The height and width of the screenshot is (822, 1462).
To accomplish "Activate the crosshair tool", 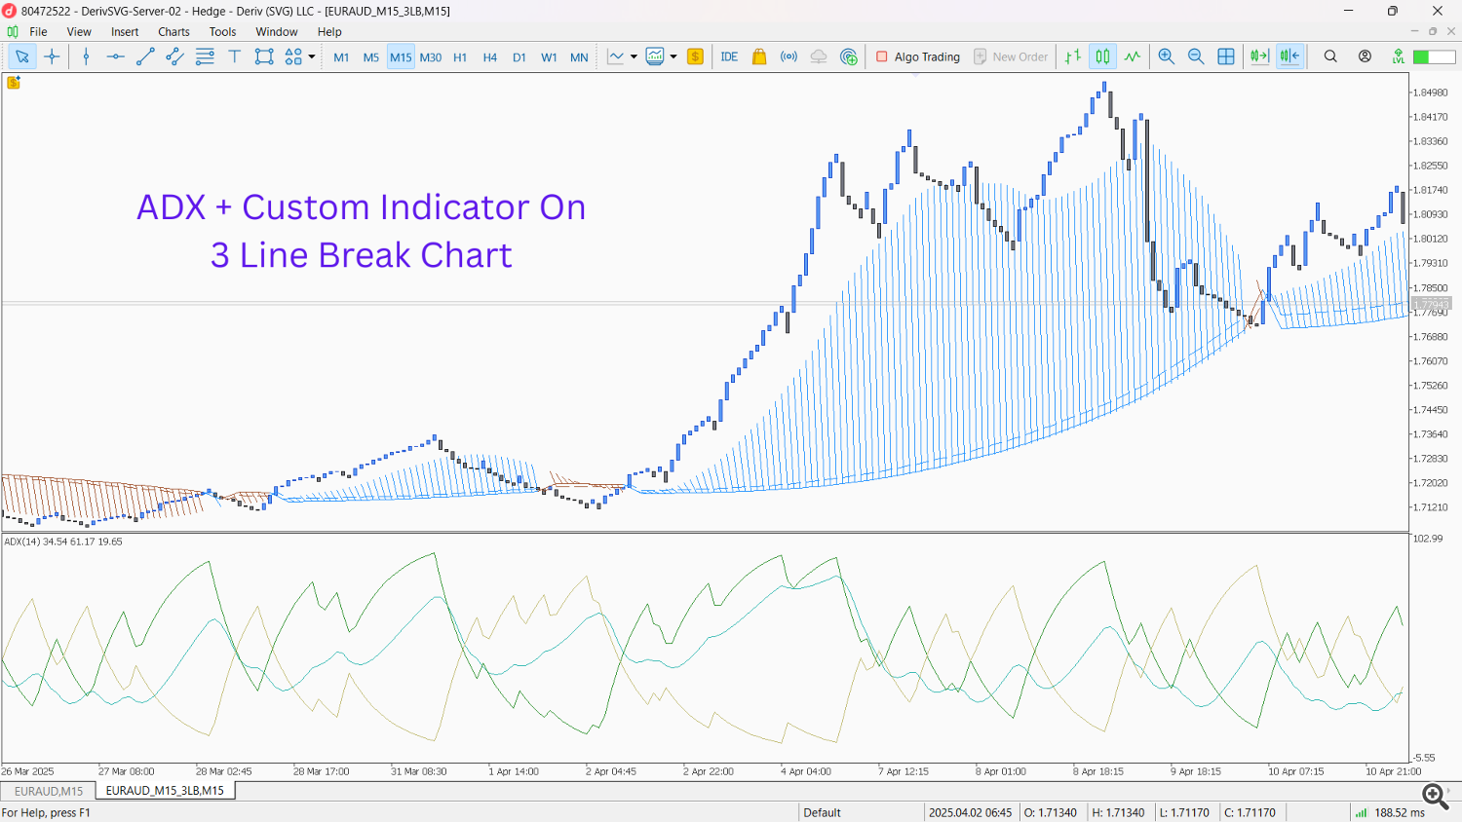I will coord(53,56).
